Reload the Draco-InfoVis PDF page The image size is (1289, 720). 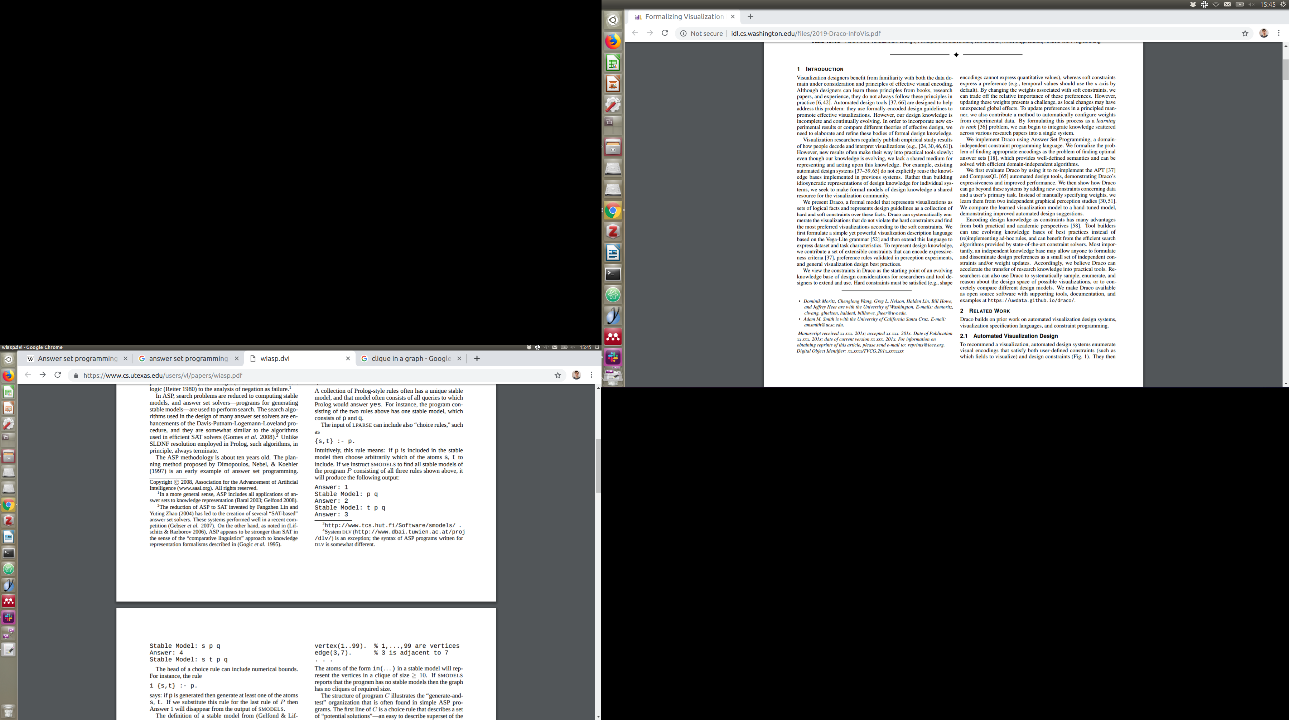[x=665, y=33]
